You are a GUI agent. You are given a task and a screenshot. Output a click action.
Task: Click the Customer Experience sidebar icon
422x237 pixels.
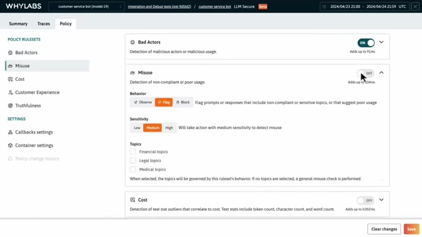tap(11, 92)
